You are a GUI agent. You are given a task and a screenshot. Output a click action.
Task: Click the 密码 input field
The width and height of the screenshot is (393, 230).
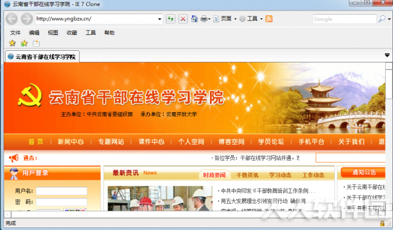61,202
